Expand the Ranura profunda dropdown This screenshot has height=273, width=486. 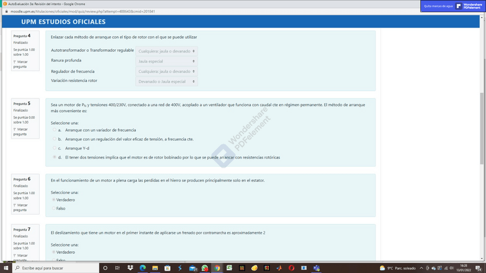[167, 61]
